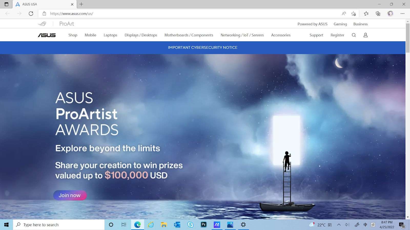Open the Favorites list icon
Image resolution: width=410 pixels, height=230 pixels.
tap(366, 14)
